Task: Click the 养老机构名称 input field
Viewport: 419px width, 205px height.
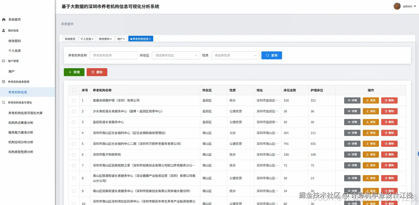Action: tap(114, 55)
